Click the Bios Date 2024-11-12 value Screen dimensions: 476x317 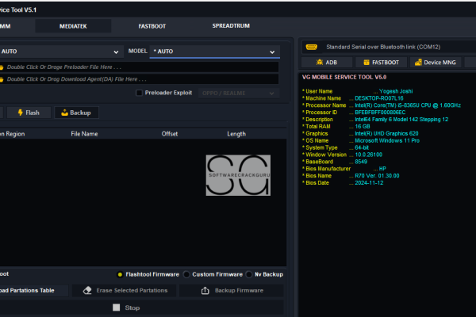pos(369,183)
